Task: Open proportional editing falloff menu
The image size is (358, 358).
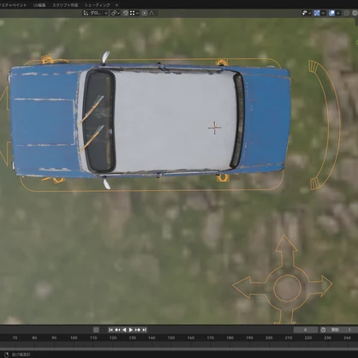Action: 152,13
